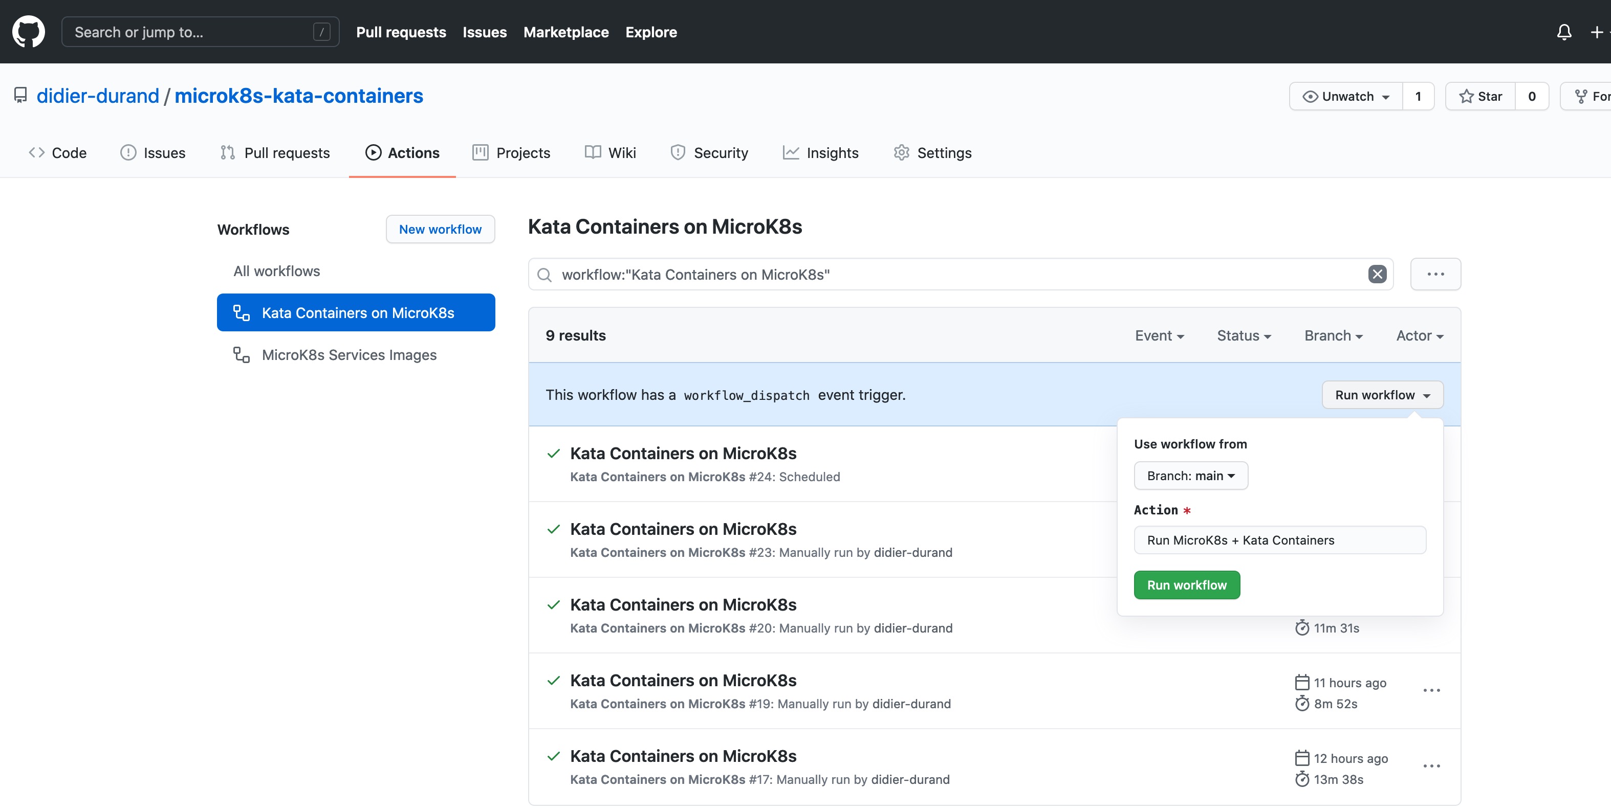Viewport: 1611px width, 812px height.
Task: Open run #20 title link
Action: [683, 605]
